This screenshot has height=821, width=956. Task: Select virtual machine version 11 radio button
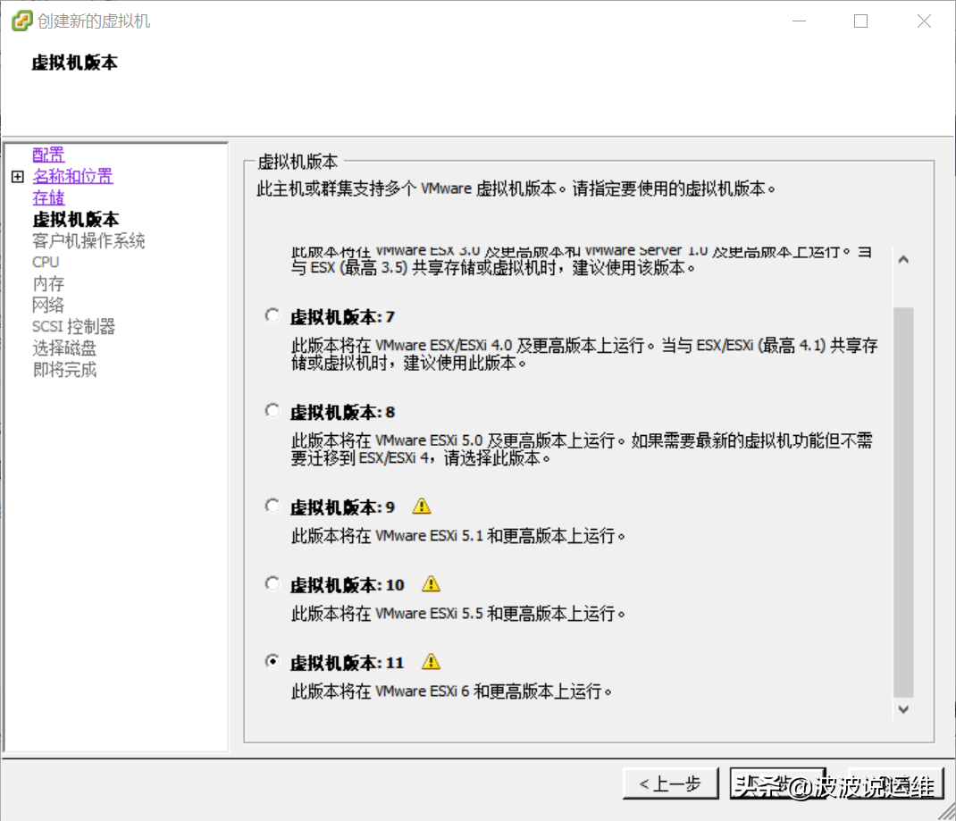point(273,661)
